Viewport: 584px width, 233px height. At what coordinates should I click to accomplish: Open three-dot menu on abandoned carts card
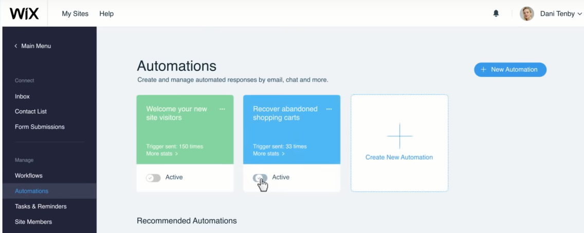click(x=329, y=109)
